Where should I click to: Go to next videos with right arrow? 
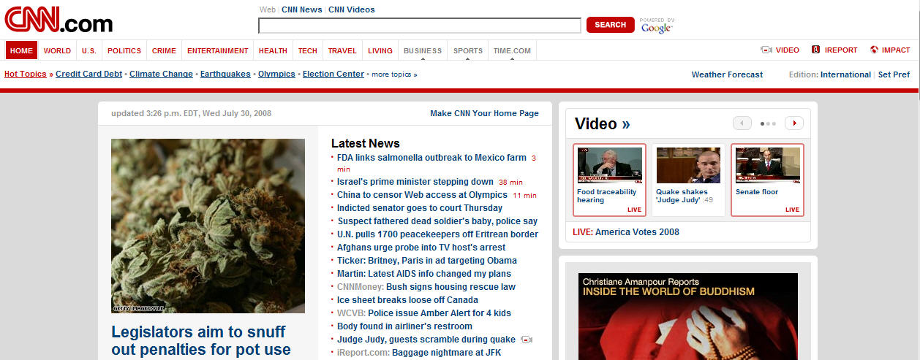794,123
